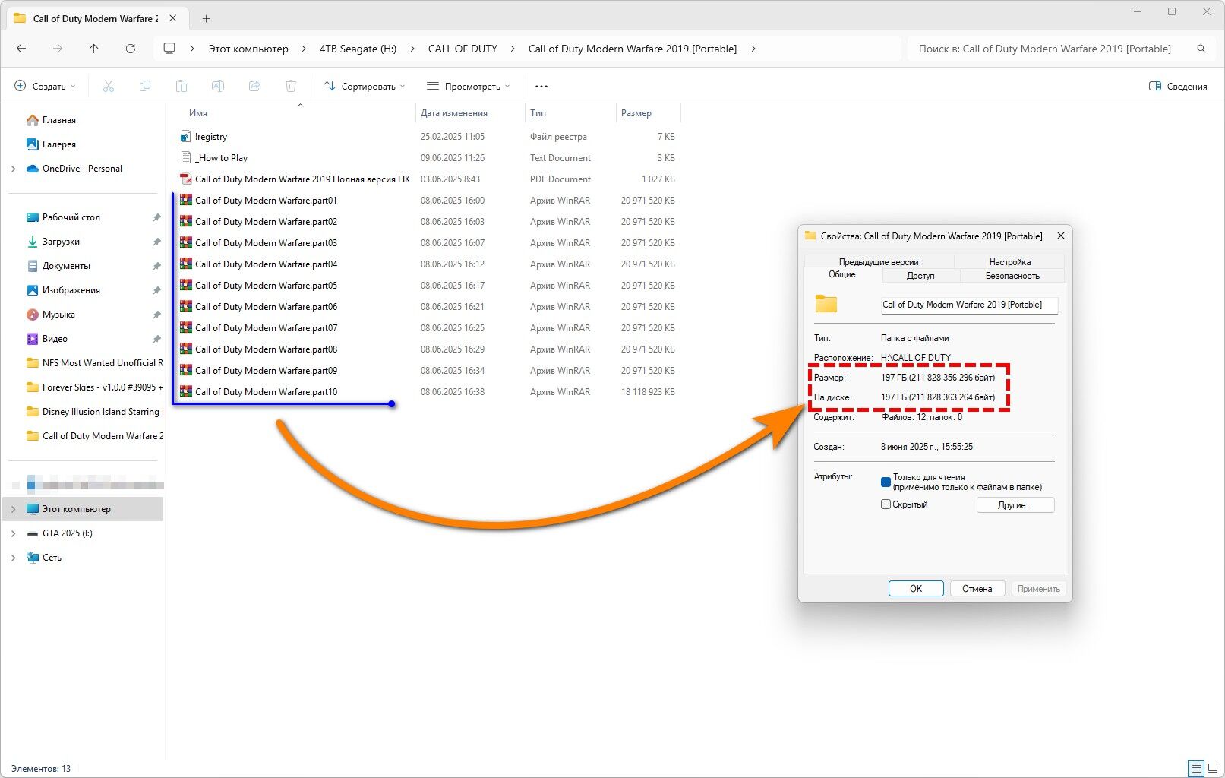Sort by Имя column header

click(x=198, y=113)
